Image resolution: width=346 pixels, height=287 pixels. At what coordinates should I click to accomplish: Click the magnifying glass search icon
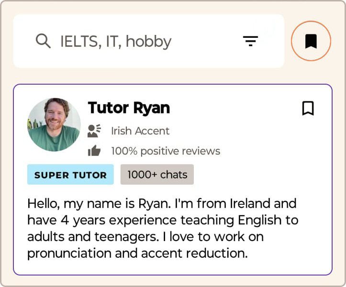coord(43,41)
